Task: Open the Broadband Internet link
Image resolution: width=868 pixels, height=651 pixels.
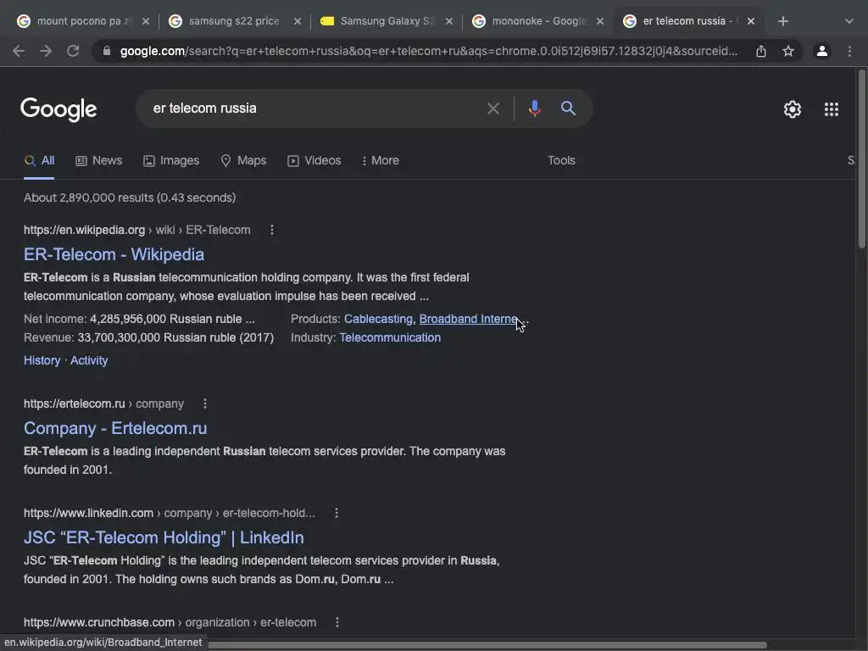Action: pos(468,319)
